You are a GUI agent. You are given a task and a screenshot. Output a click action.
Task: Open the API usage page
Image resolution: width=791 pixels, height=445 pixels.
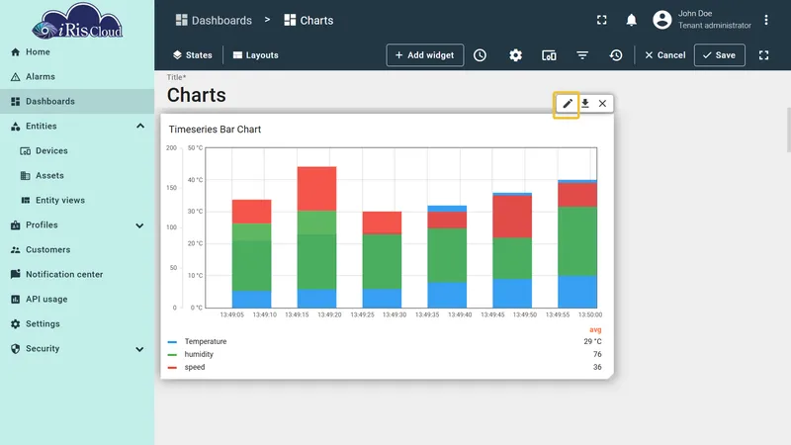[x=77, y=300]
